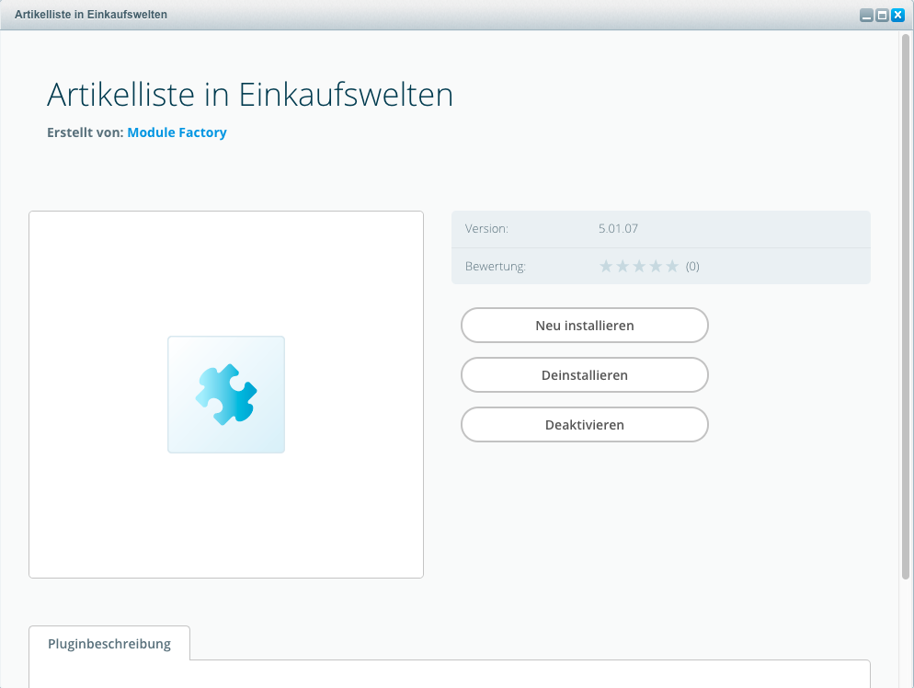Viewport: 914px width, 688px height.
Task: Close the Artikelliste in Einkaufswelten window
Action: [897, 16]
